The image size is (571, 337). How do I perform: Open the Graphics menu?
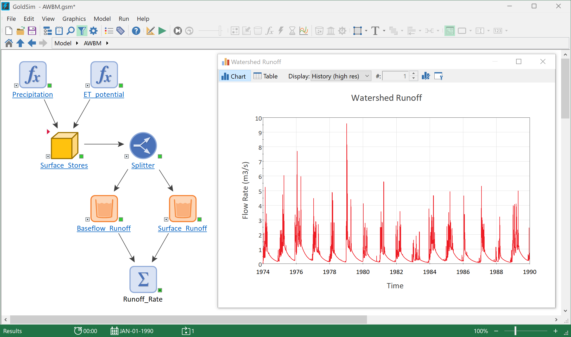(74, 19)
